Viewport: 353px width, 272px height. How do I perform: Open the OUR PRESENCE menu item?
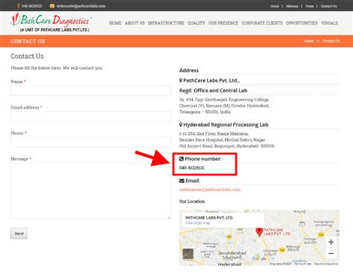click(x=223, y=23)
